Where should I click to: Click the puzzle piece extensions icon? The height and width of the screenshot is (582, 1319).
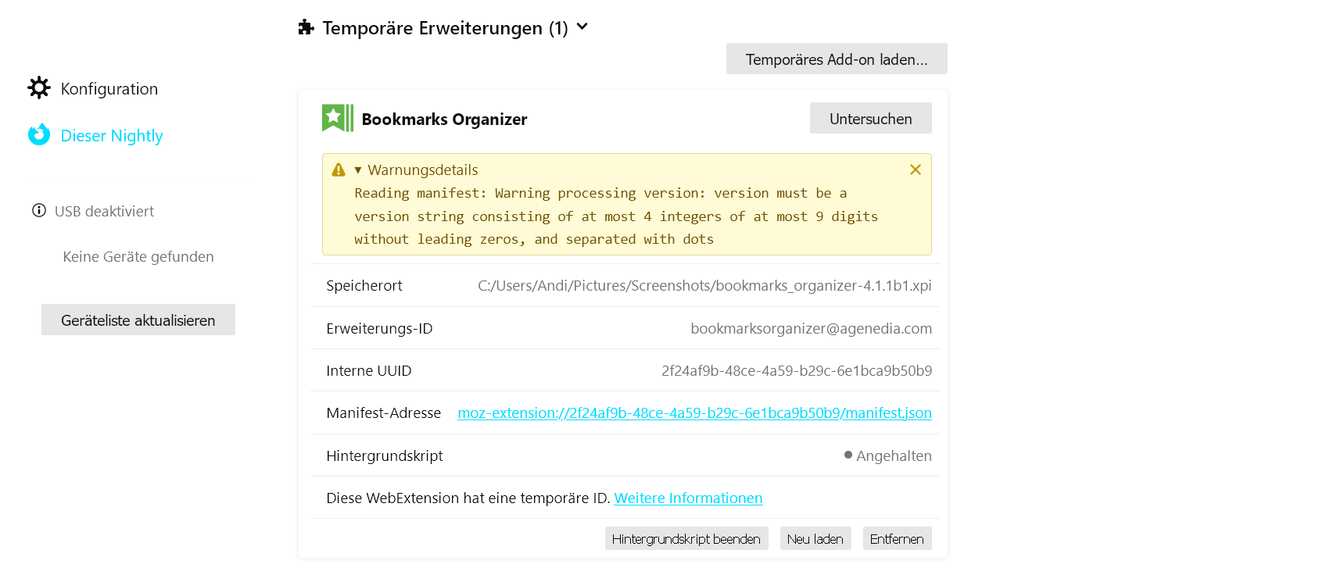tap(306, 28)
